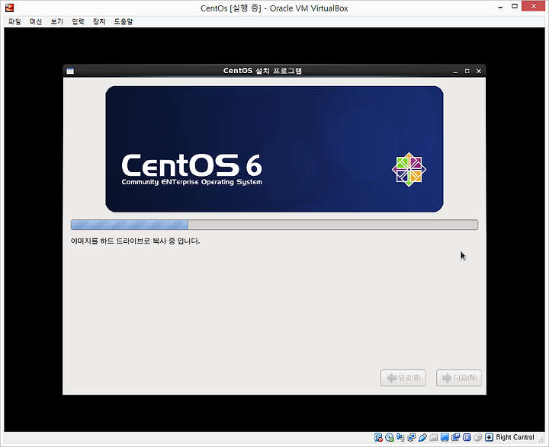Image resolution: width=549 pixels, height=447 pixels.
Task: Click the video capture status icon
Action: 455,437
